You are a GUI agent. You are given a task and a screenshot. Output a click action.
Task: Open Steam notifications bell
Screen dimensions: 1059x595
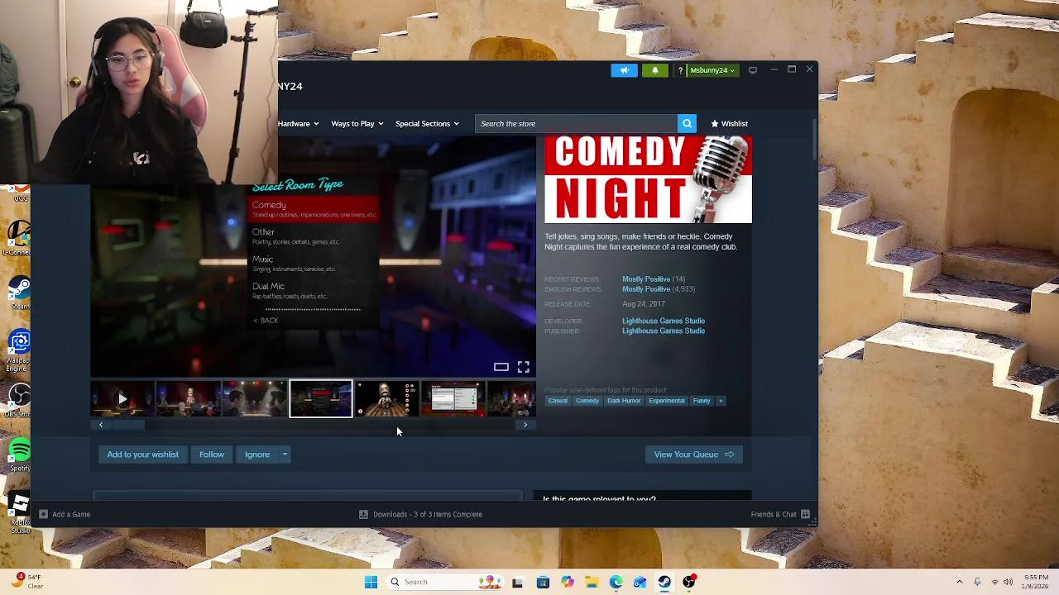click(655, 70)
